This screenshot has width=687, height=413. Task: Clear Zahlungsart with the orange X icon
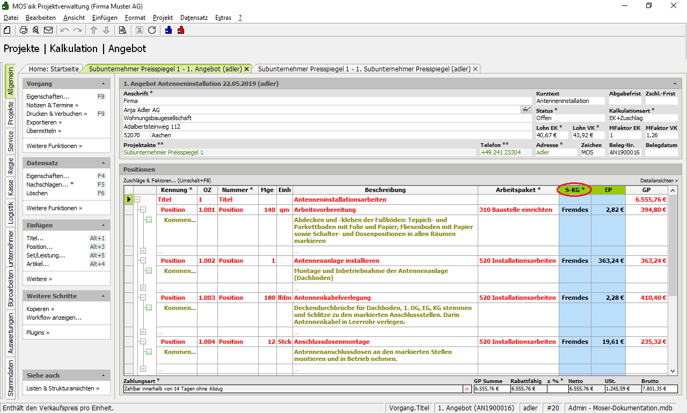(x=466, y=389)
